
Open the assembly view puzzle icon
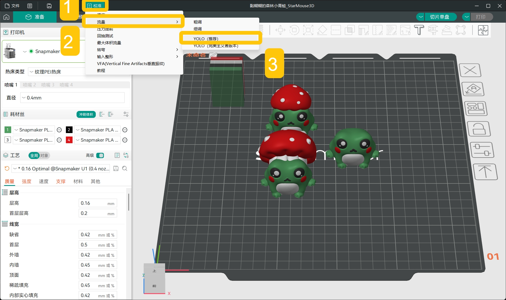pyautogui.click(x=483, y=30)
